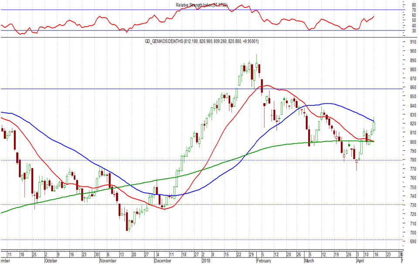Viewport: 418px width, 264px height.
Task: Click the 60 label on RSI scale
Action: pos(414,15)
